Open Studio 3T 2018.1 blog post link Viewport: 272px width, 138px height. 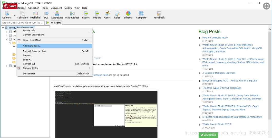[230, 108]
